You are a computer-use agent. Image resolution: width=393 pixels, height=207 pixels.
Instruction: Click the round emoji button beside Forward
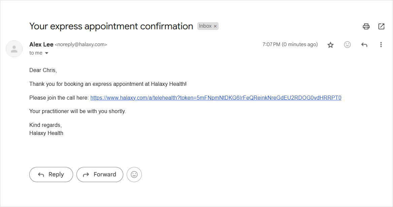click(134, 174)
